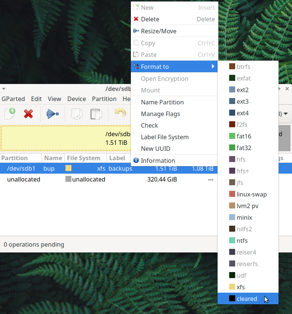This screenshot has height=314, width=292.
Task: Open the window menu arrow in GParted title bar
Action: click(x=4, y=89)
